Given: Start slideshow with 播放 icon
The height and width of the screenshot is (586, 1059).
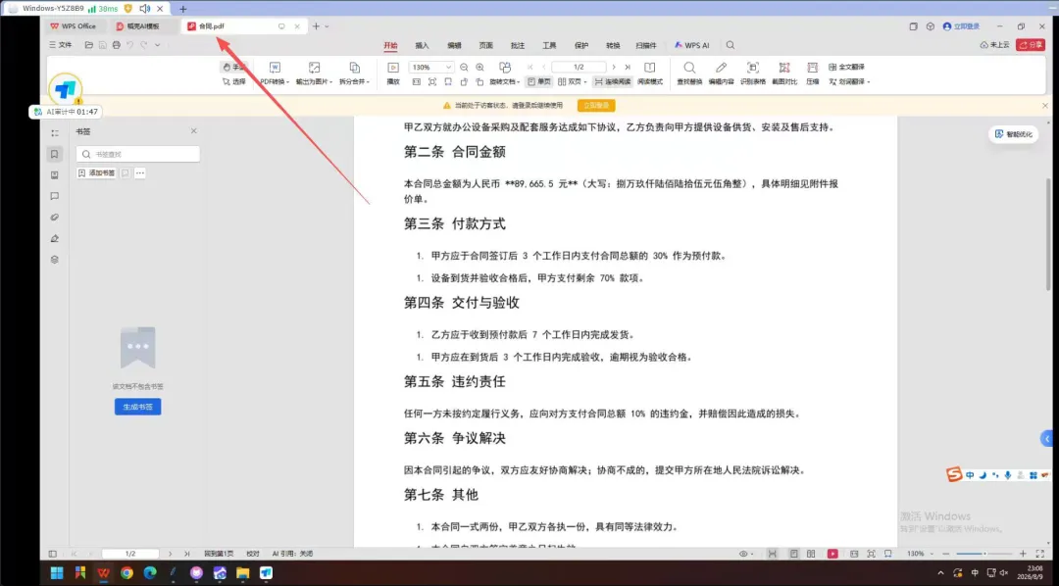Looking at the screenshot, I should pyautogui.click(x=393, y=73).
